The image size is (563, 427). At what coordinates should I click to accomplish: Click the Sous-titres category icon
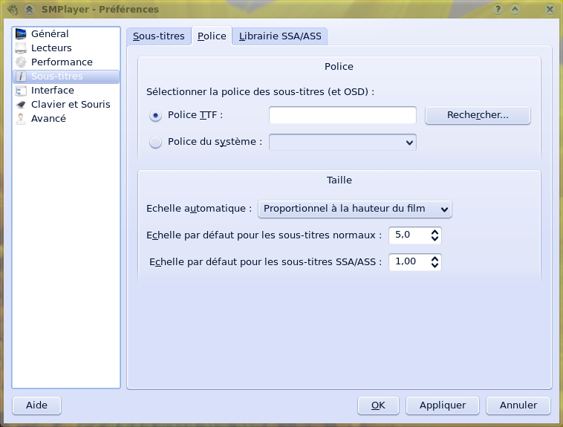point(21,76)
